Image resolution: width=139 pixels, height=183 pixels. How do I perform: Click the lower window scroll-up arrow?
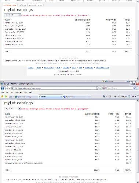[x=138, y=101]
